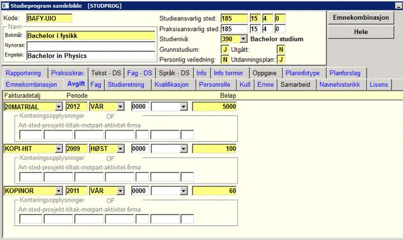The width and height of the screenshot is (403, 240).
Task: Click Praksisansvarlig sted field 185
Action: pyautogui.click(x=234, y=29)
